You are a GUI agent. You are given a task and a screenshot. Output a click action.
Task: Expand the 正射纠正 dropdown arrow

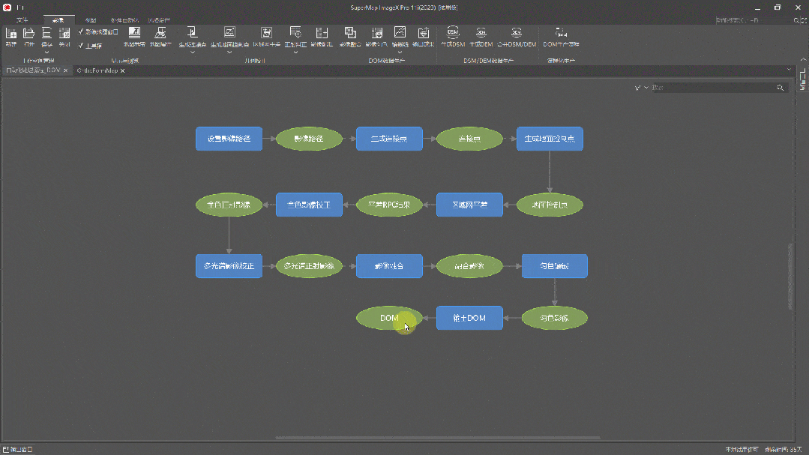click(x=295, y=52)
